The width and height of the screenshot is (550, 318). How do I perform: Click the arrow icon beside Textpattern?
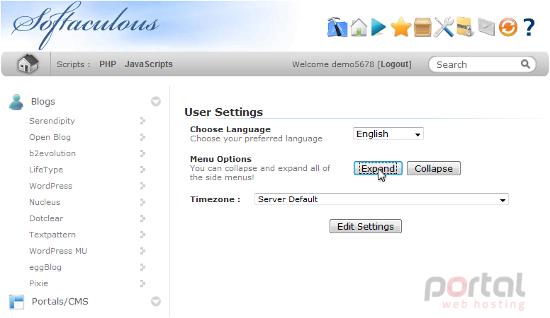tap(142, 235)
